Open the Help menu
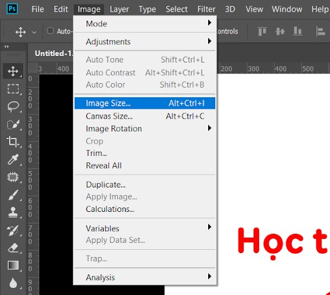The height and width of the screenshot is (295, 330). pyautogui.click(x=320, y=9)
